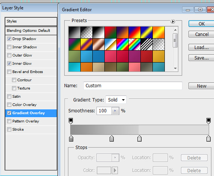Select the rightmost light color stop

(x=208, y=139)
